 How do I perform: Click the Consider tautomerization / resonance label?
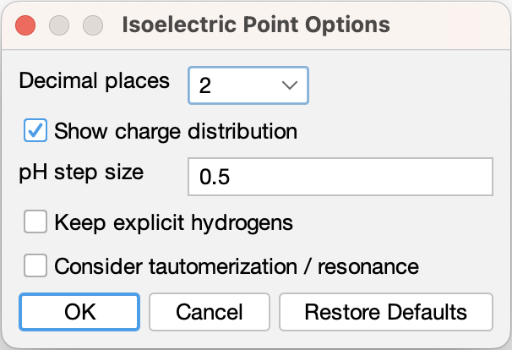(x=237, y=266)
